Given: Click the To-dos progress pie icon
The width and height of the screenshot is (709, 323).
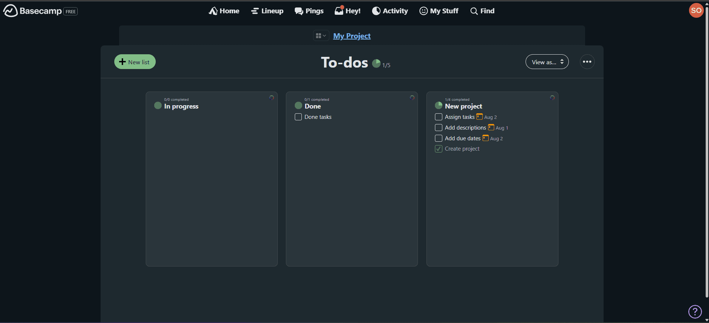Looking at the screenshot, I should coord(376,63).
